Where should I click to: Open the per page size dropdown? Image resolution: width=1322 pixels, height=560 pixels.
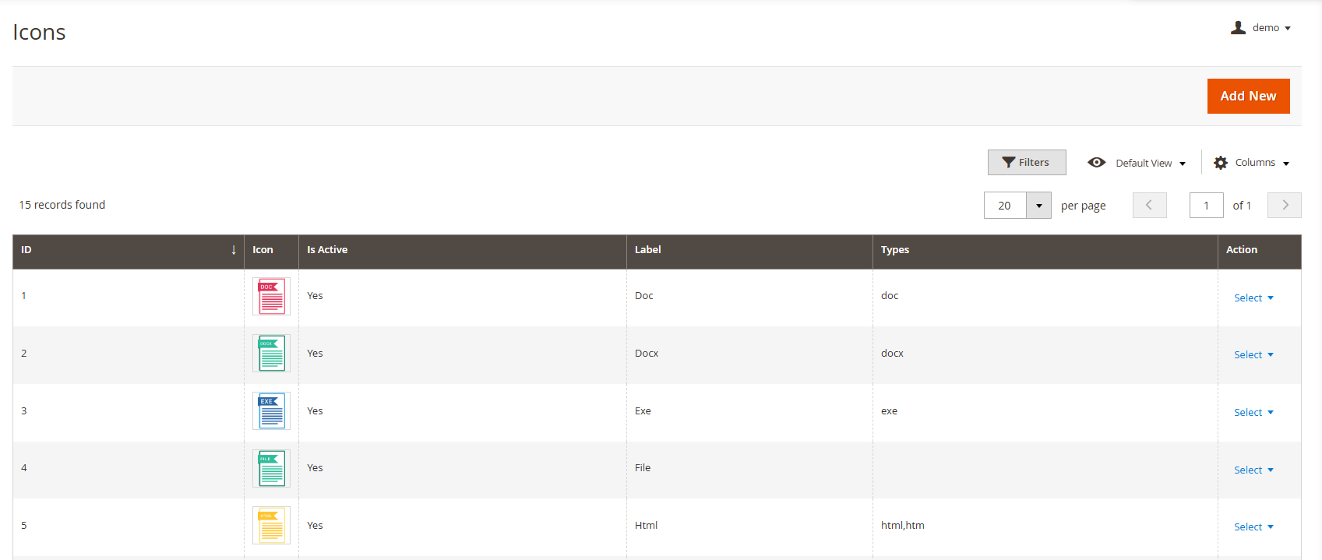(1038, 206)
